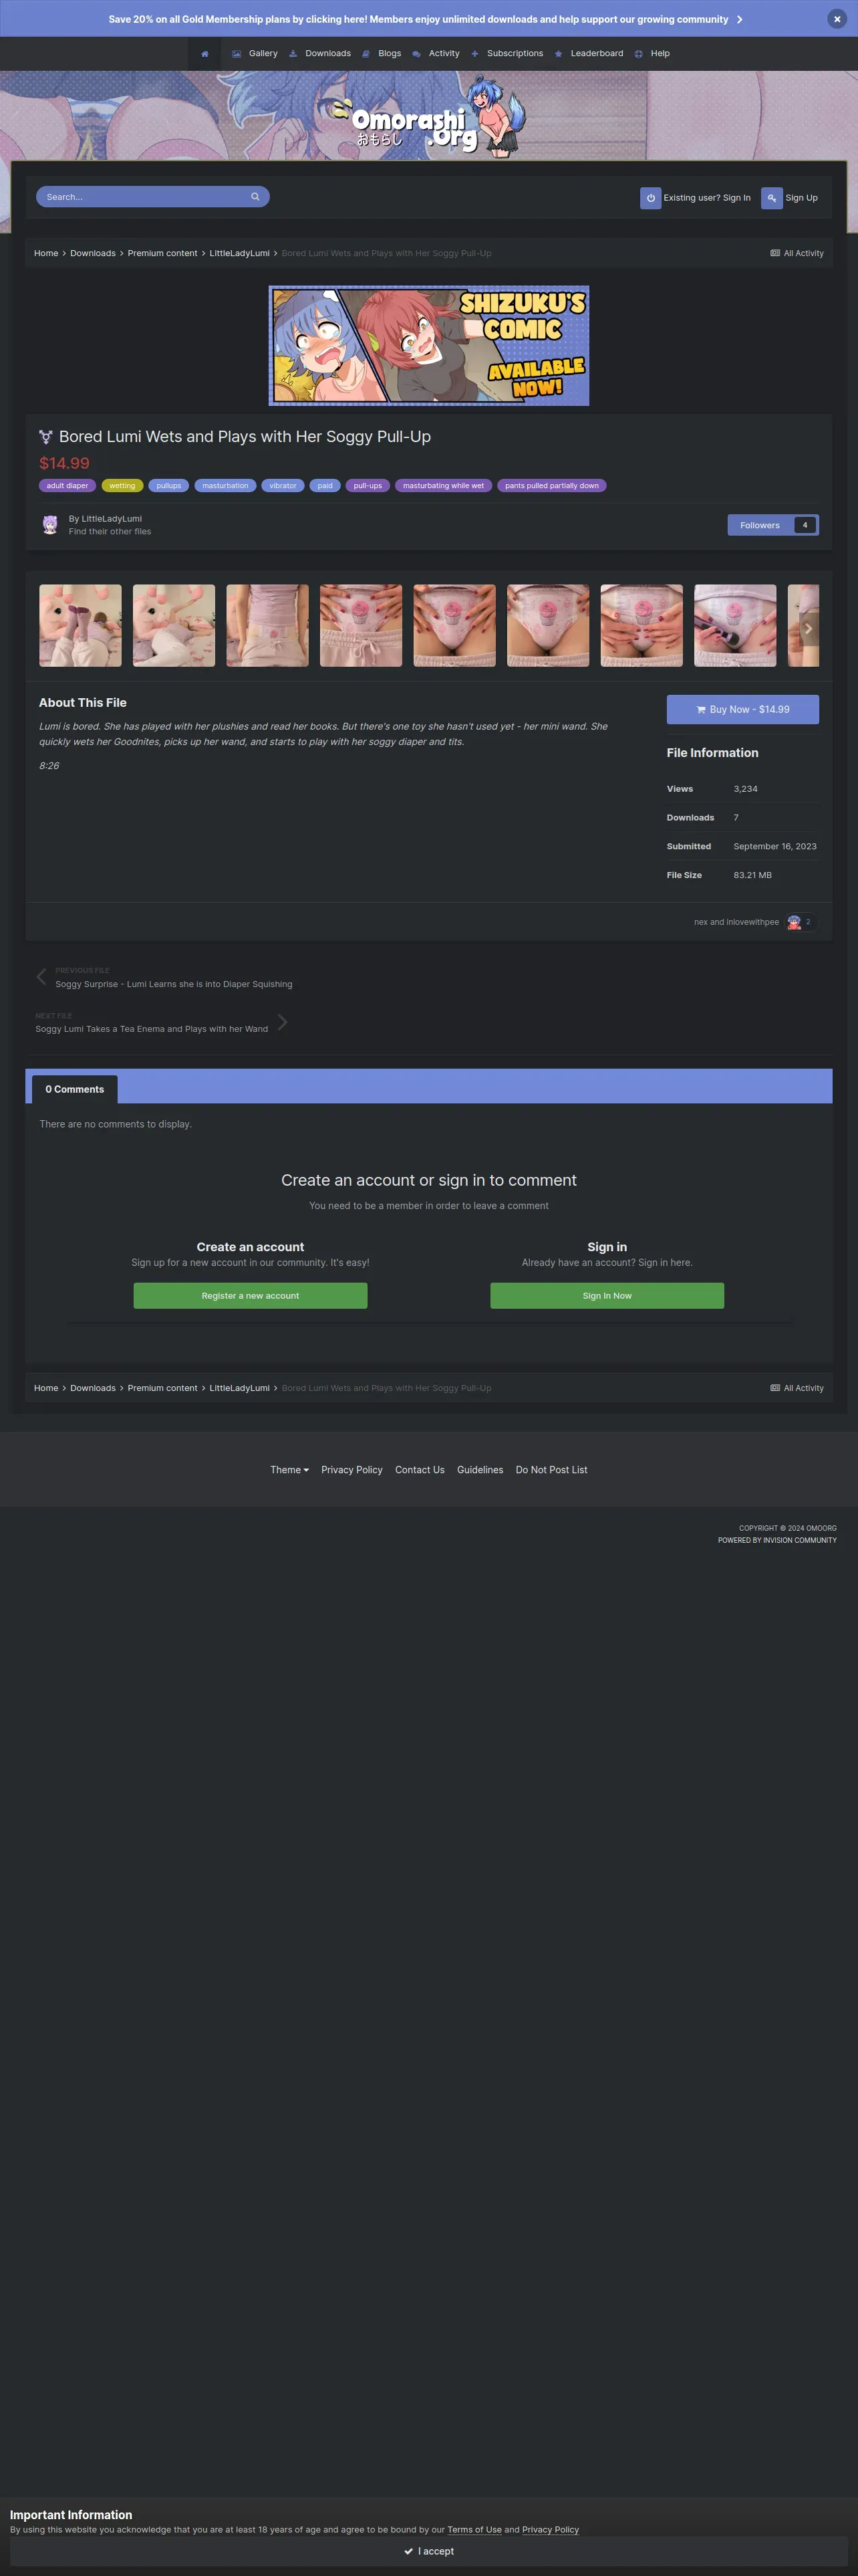
Task: Expand the Theme dropdown in footer
Action: pyautogui.click(x=289, y=1470)
